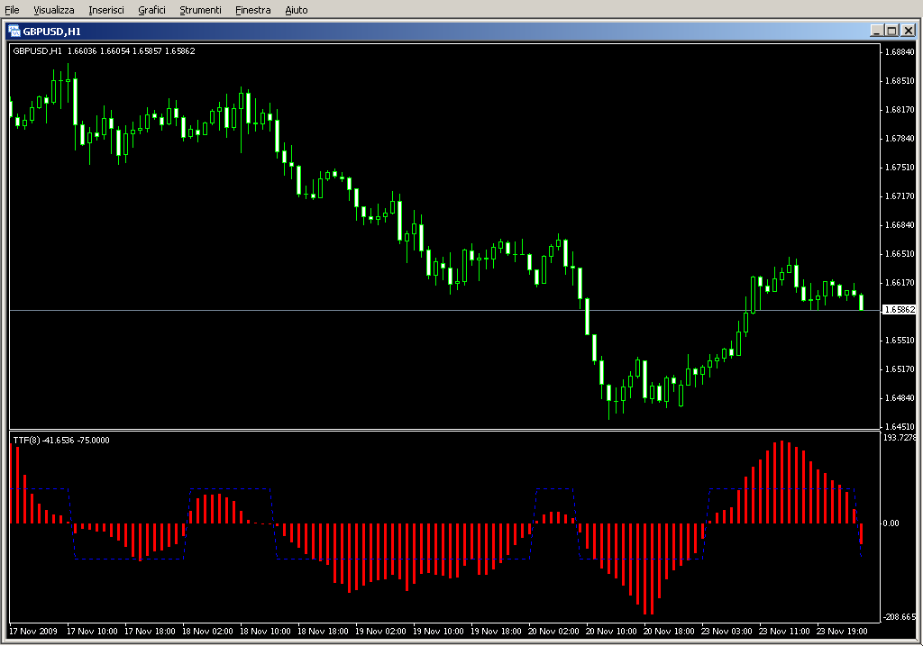Click time label 17 Nov 2009
This screenshot has height=646, width=923.
click(33, 632)
